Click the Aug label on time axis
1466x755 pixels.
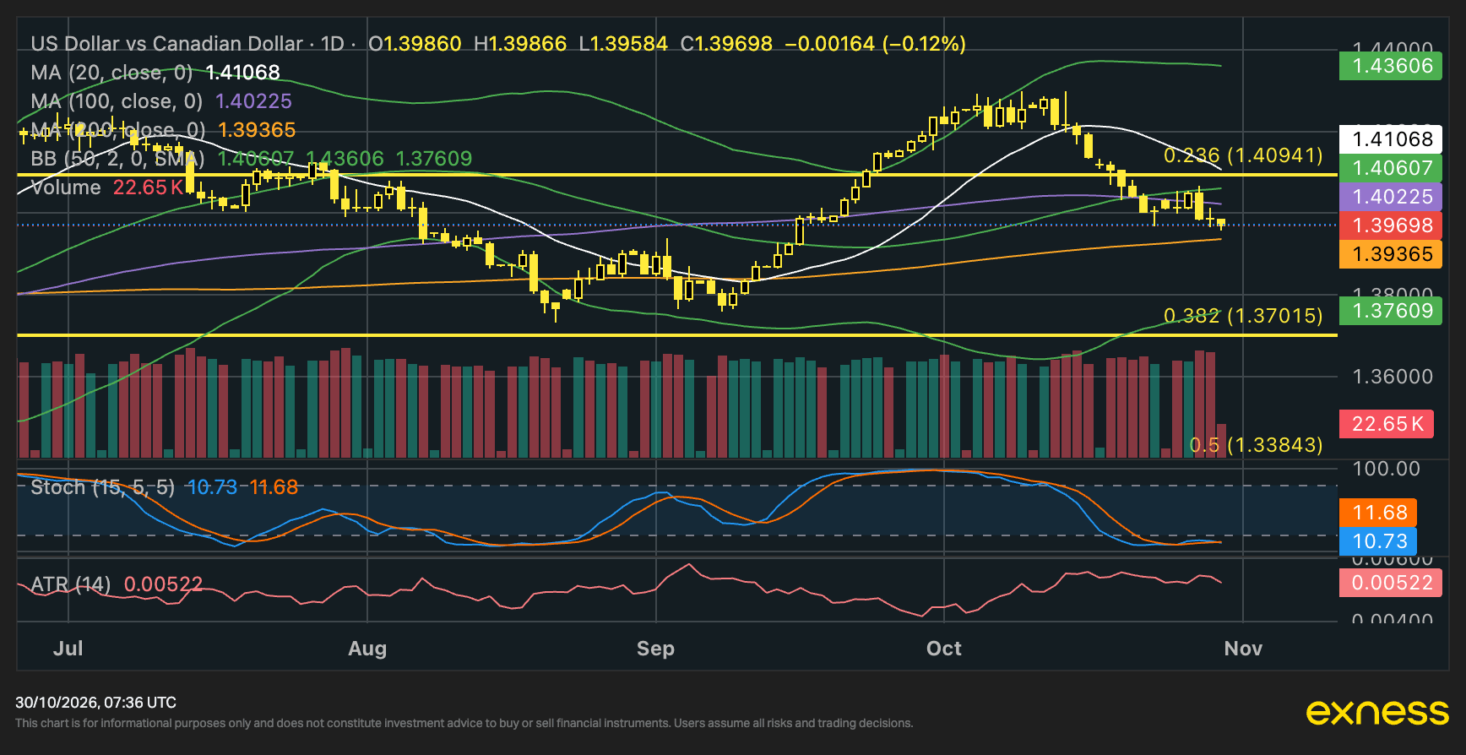coord(367,649)
